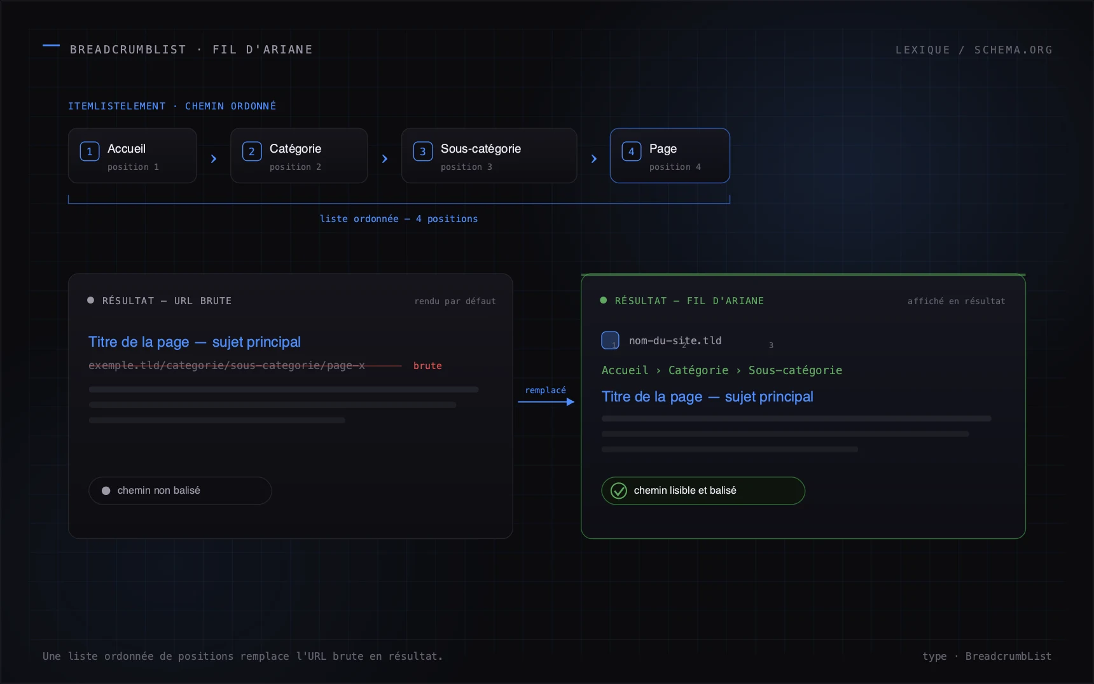Open the page title link in URL brute panel
The width and height of the screenshot is (1094, 684).
(x=195, y=342)
